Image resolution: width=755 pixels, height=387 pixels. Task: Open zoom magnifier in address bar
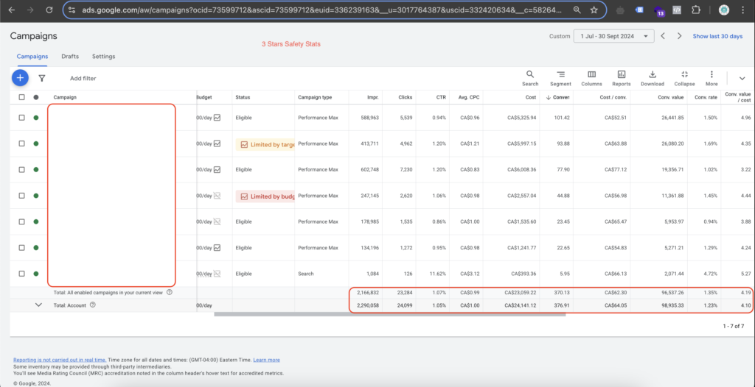[577, 10]
